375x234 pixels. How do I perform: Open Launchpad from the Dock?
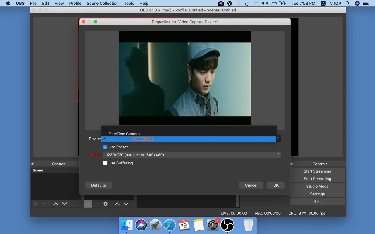pyautogui.click(x=155, y=225)
